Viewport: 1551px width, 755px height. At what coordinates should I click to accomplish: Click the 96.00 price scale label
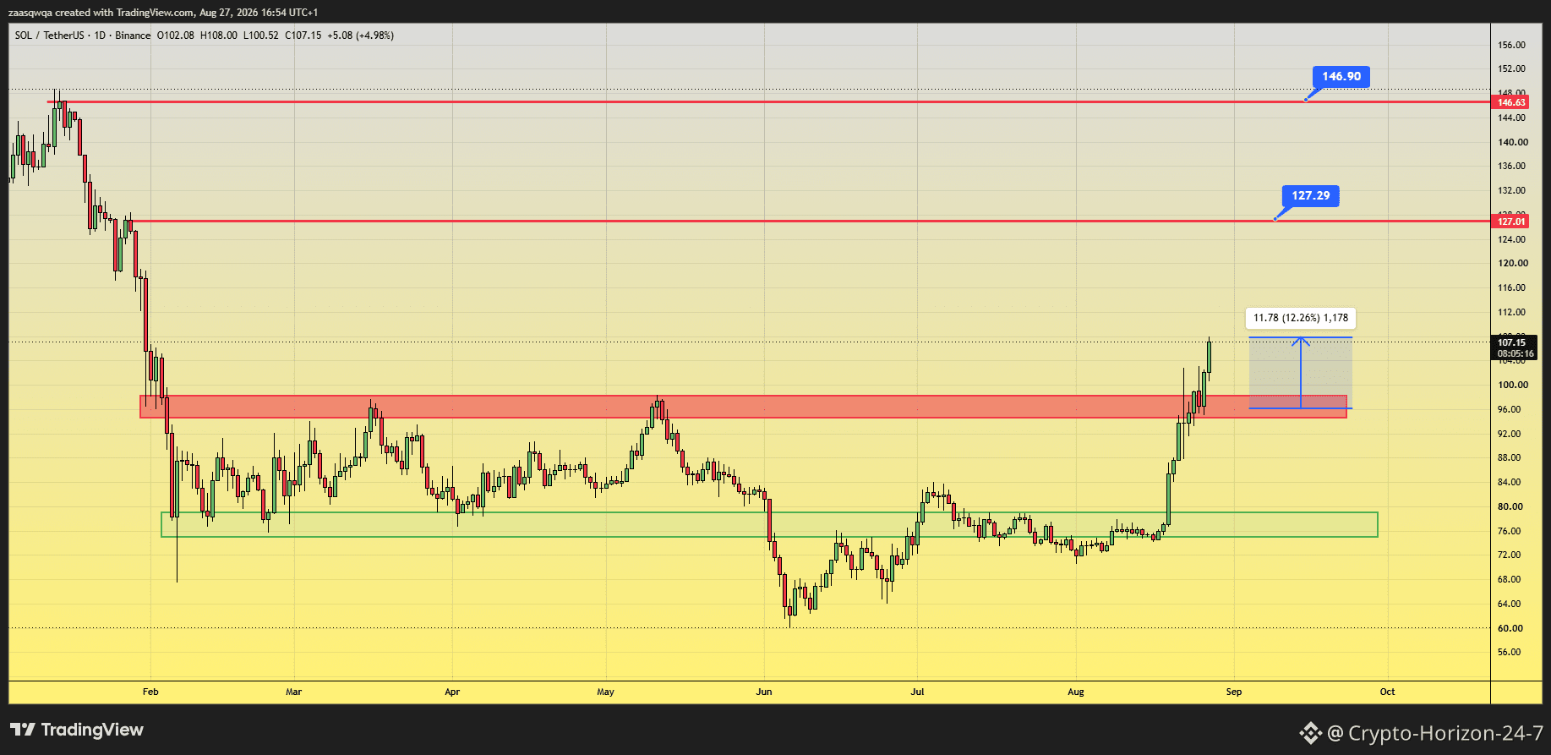click(x=1510, y=409)
